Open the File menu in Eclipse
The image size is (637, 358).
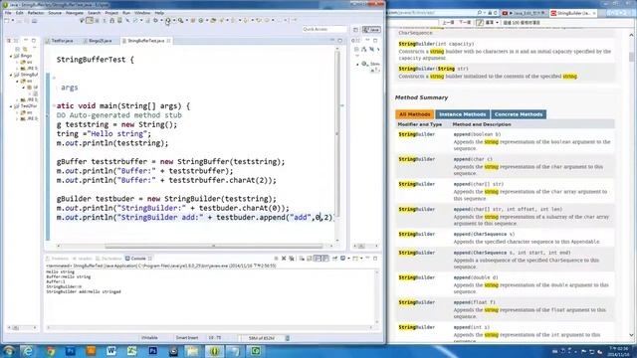[8, 13]
